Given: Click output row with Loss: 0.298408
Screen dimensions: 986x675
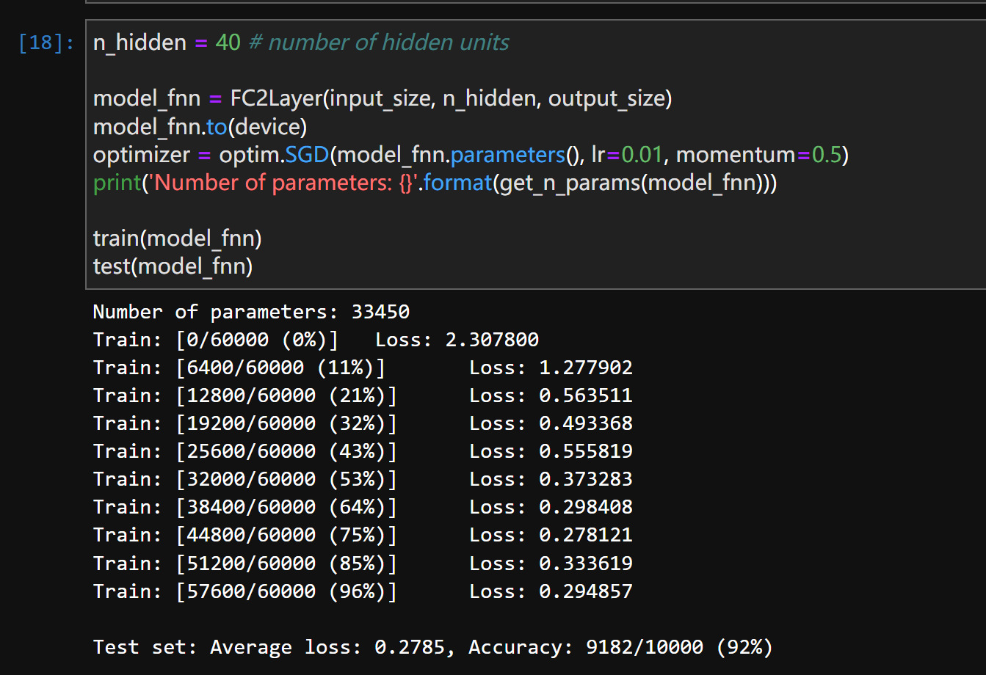Looking at the screenshot, I should [x=363, y=507].
